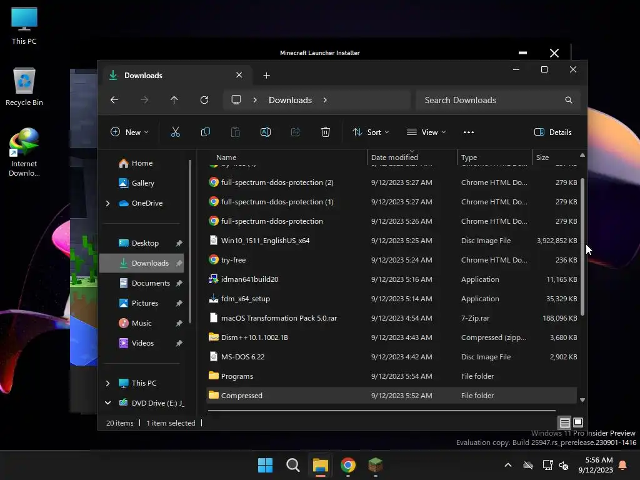The image size is (640, 480).
Task: Click the Cut scissors icon
Action: (175, 132)
